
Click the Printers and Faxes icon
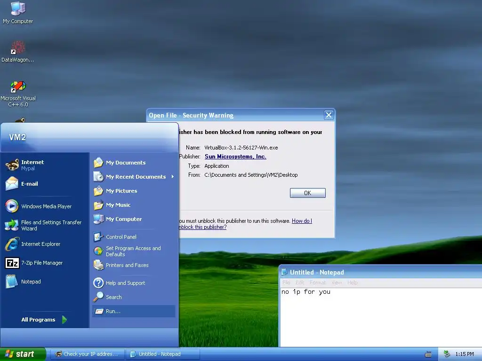(98, 265)
